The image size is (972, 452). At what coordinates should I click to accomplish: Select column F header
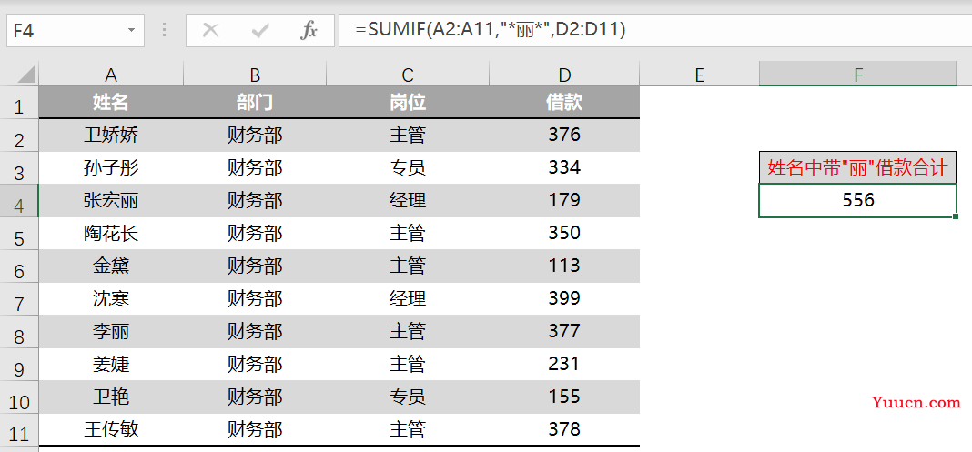tap(858, 75)
